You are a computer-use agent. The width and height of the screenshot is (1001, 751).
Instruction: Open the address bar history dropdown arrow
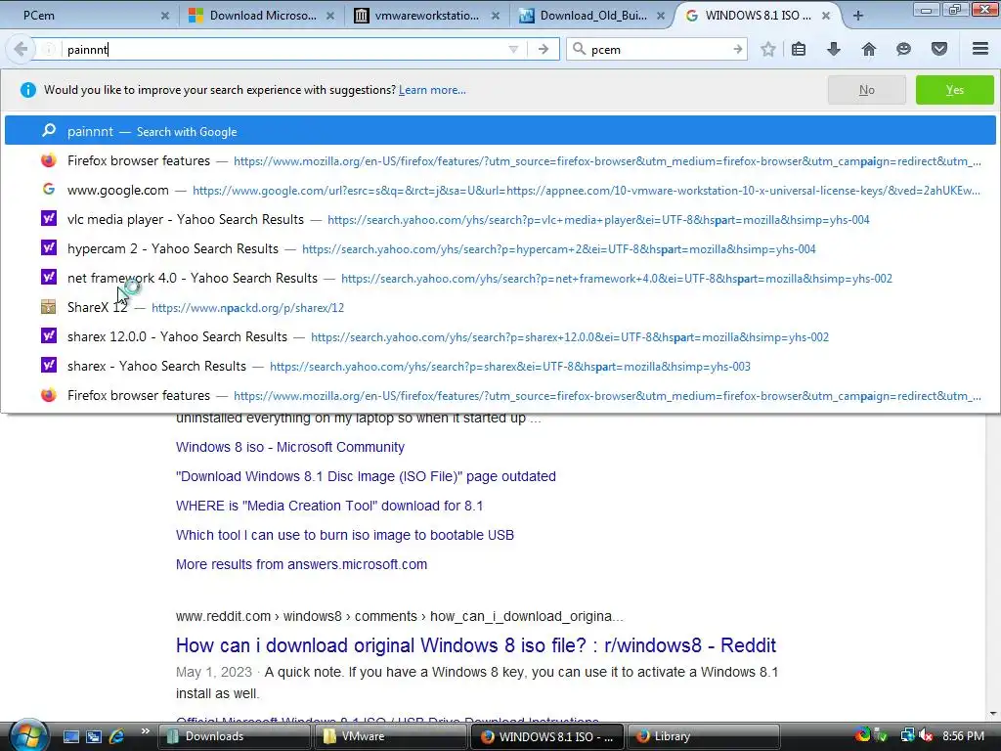coord(513,49)
